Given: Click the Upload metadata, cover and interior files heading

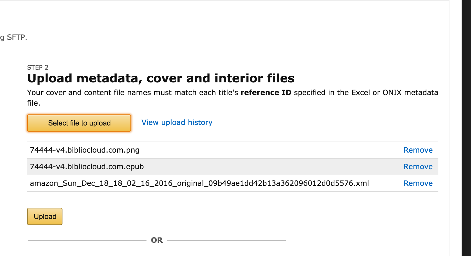Looking at the screenshot, I should [x=161, y=78].
